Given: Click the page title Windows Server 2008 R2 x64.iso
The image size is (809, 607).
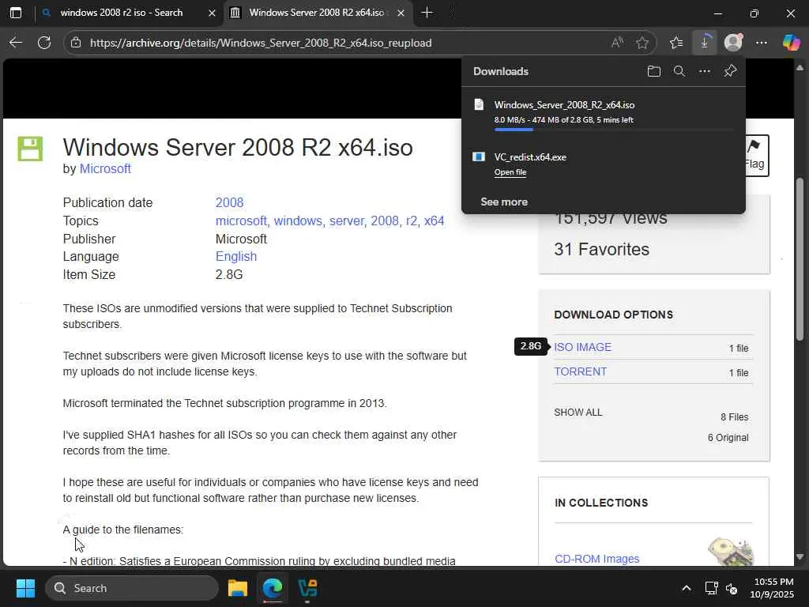Looking at the screenshot, I should tap(238, 148).
